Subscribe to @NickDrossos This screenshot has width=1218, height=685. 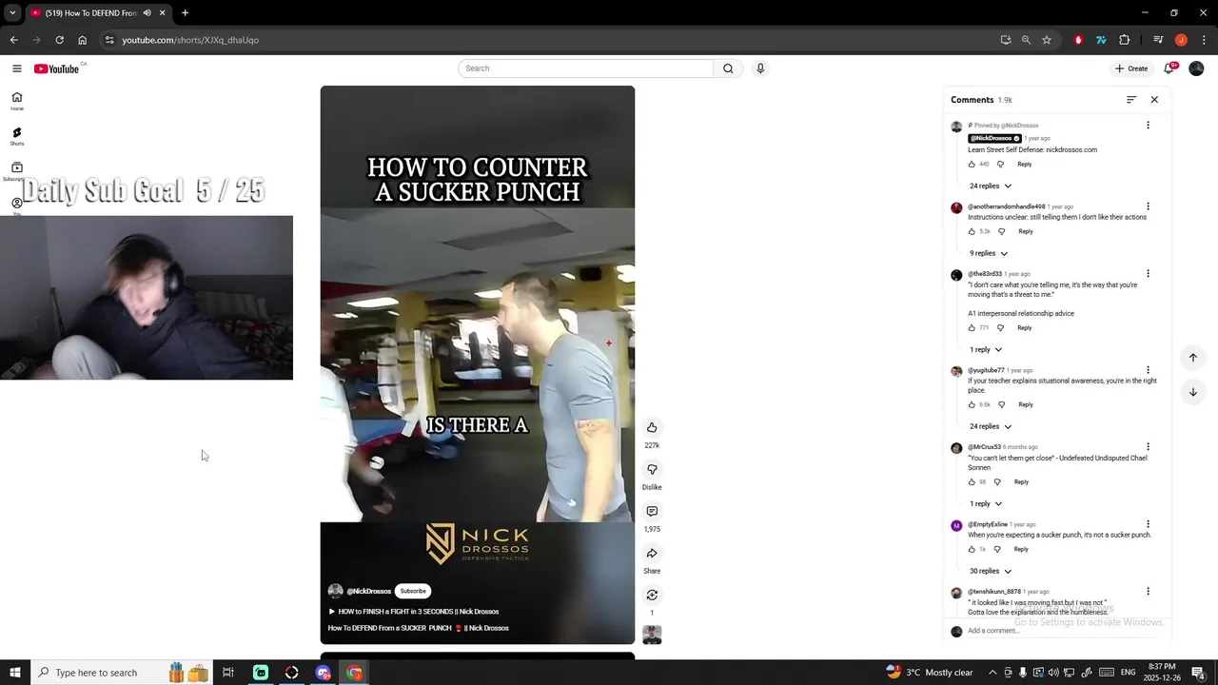413,591
